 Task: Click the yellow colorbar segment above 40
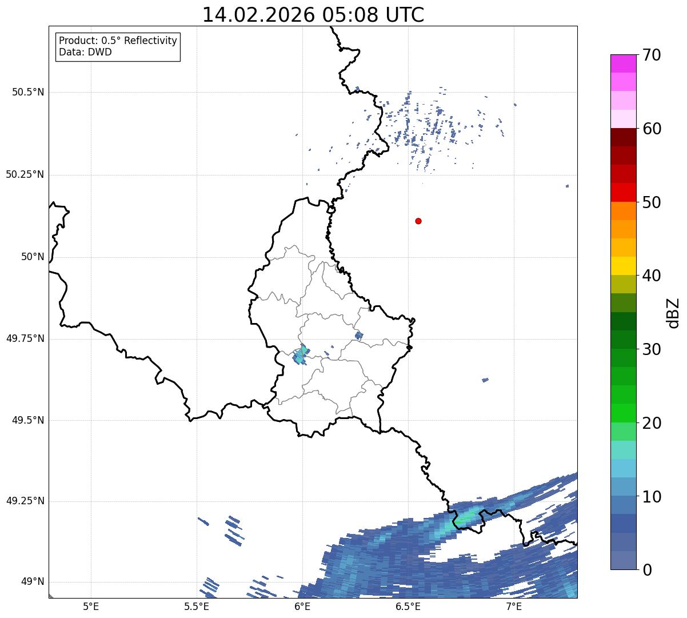pyautogui.click(x=623, y=266)
